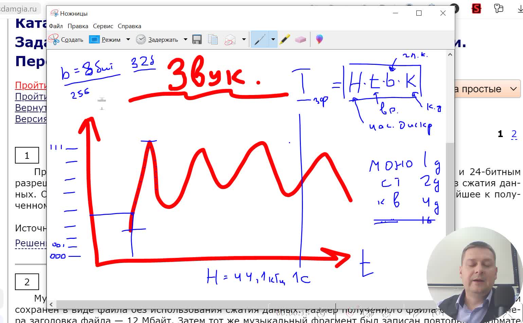Screen dimensions: 523x323
Task: Select the Pen tool
Action: [260, 40]
